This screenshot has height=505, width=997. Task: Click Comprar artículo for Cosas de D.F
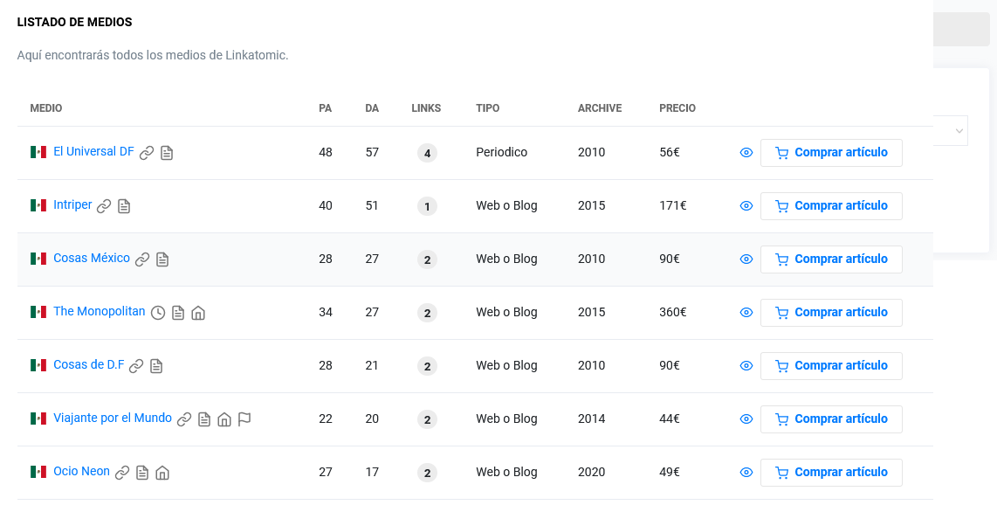[831, 366]
